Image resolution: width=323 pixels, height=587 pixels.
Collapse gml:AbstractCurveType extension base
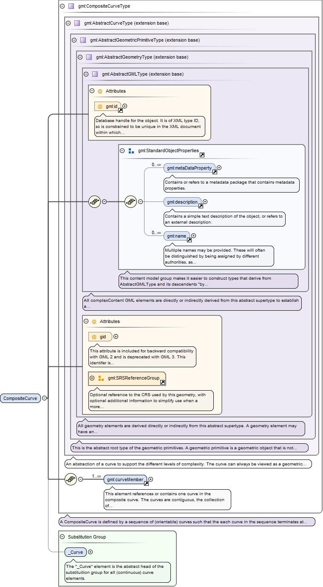pos(68,23)
